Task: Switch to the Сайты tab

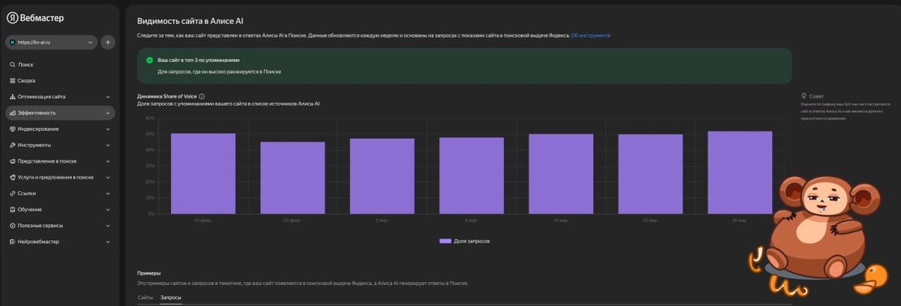Action: (x=145, y=298)
